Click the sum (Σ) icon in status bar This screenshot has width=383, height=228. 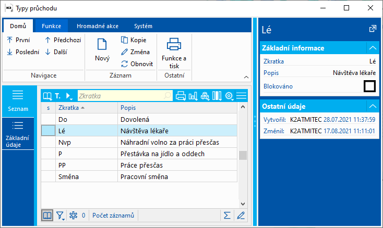pos(227,215)
